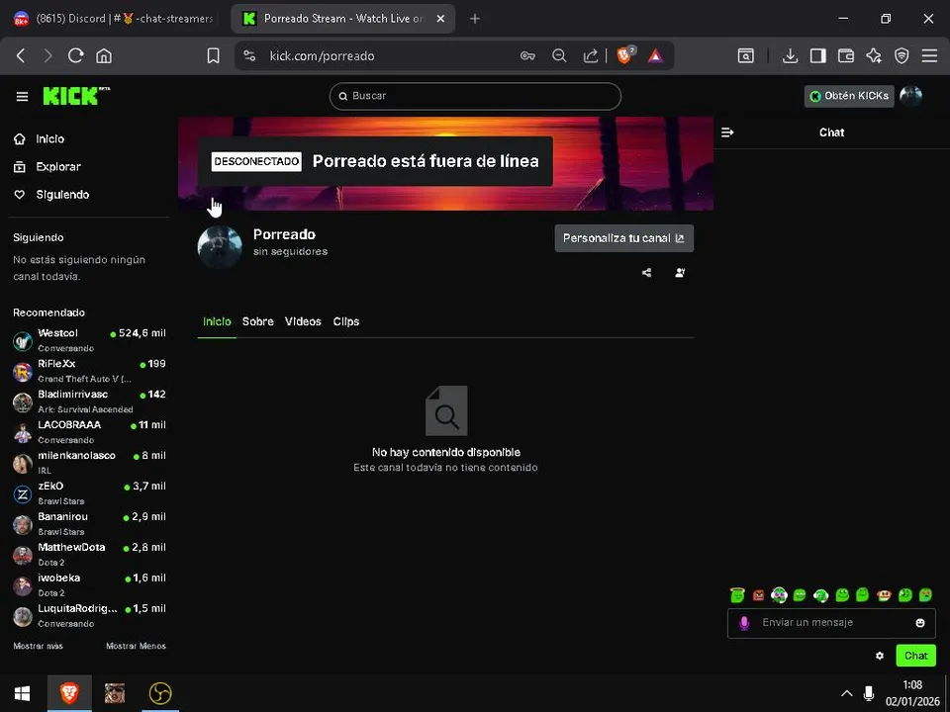Insert the mushroom-hat emote
The image size is (950, 712).
click(x=884, y=595)
